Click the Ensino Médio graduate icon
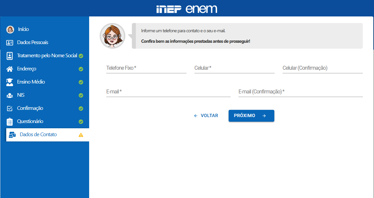 tap(10, 82)
